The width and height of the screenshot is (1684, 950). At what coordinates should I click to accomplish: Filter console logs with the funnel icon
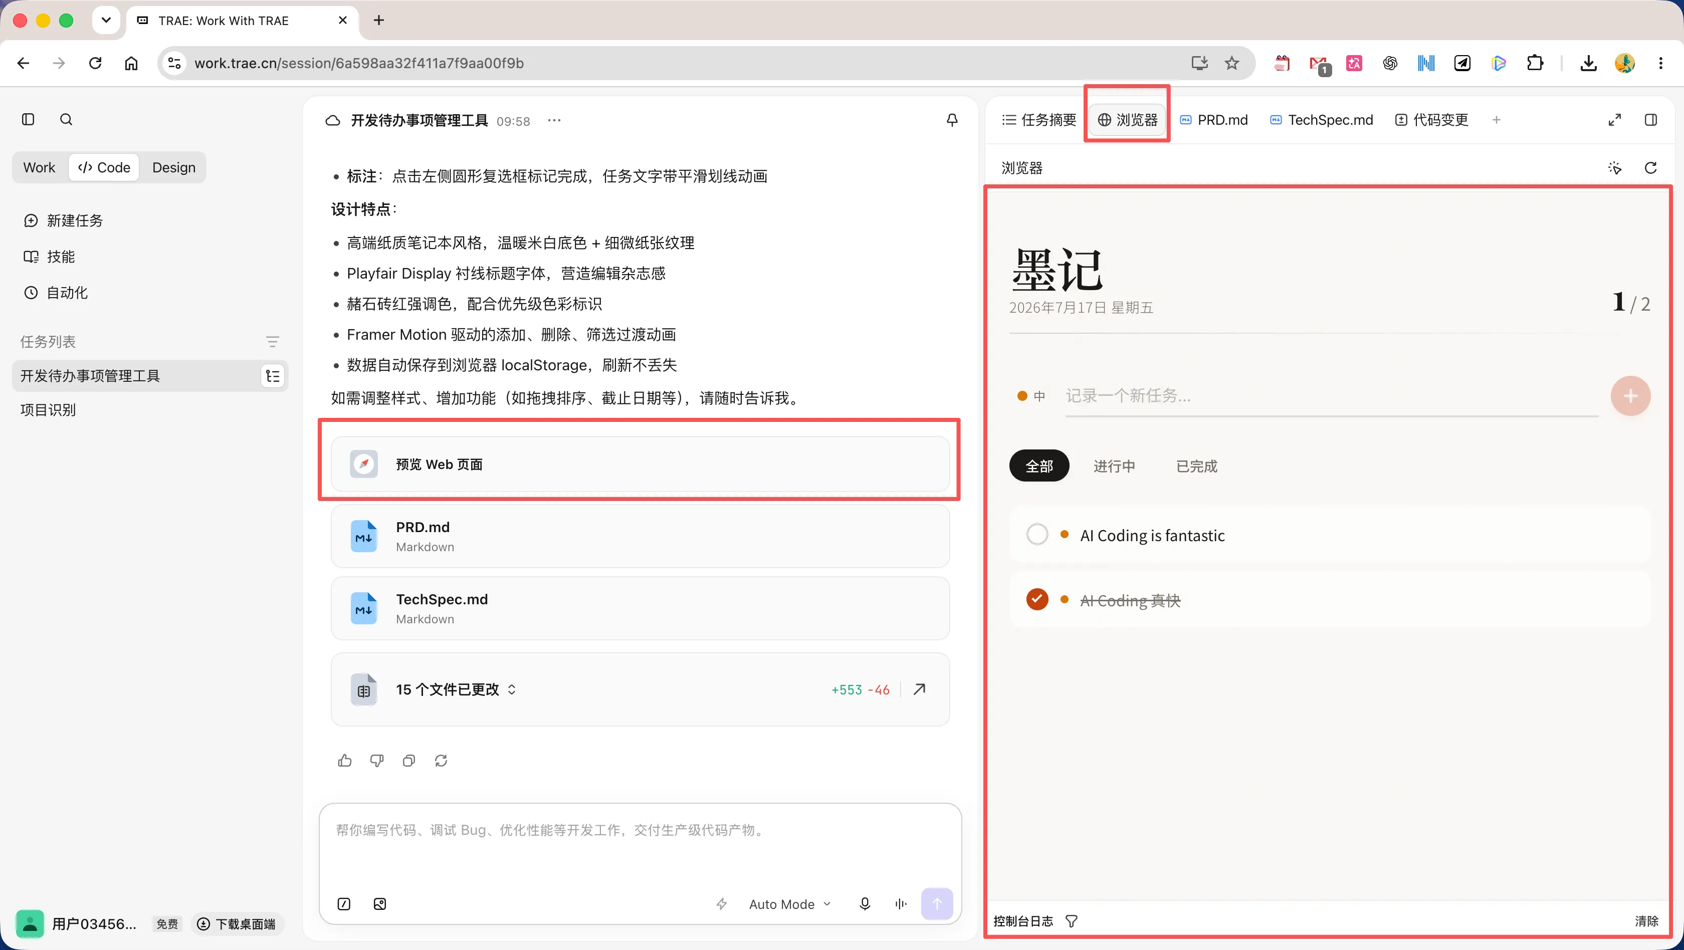tap(1072, 921)
